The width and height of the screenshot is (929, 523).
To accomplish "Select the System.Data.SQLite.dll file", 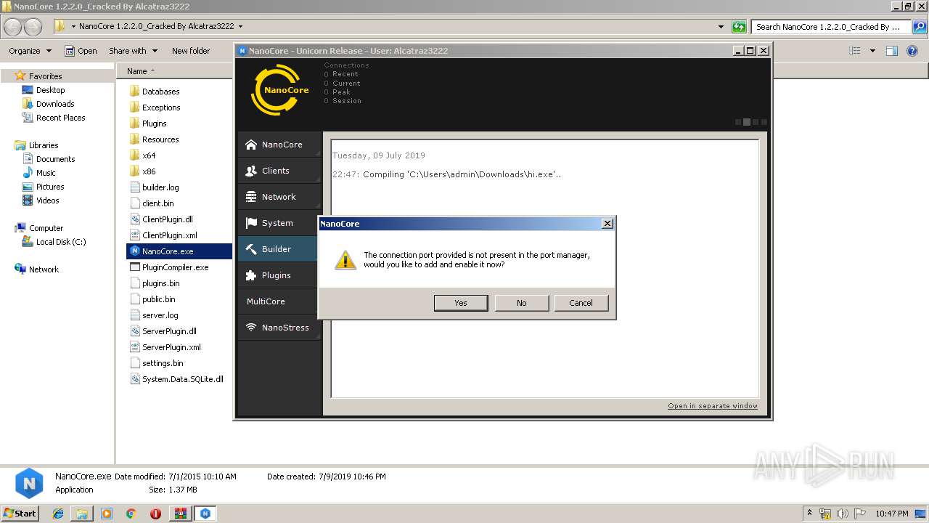I will pos(177,379).
